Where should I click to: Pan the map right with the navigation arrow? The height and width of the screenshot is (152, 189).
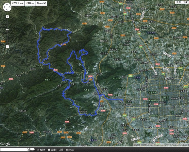click(10, 8)
